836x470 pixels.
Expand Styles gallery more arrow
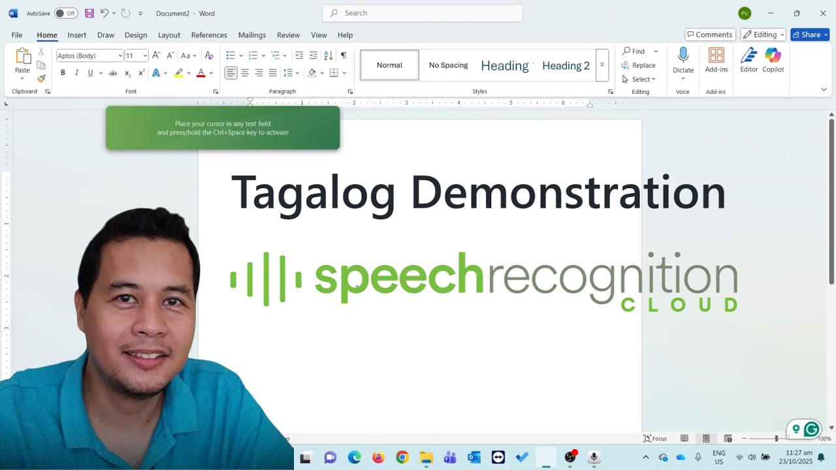coord(602,65)
